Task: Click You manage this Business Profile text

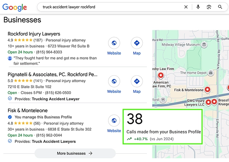Action: tap(43, 117)
